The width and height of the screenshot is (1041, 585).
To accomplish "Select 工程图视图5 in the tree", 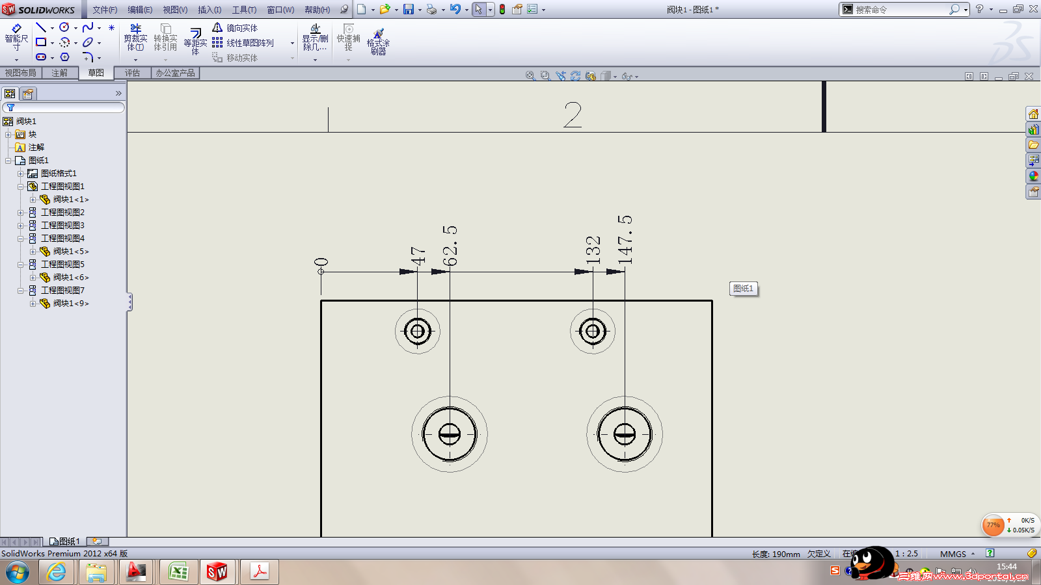I will [x=62, y=265].
